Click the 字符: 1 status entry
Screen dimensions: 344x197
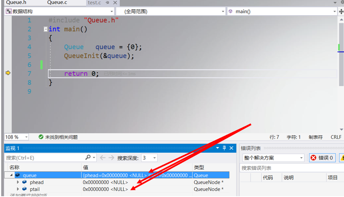[294, 137]
